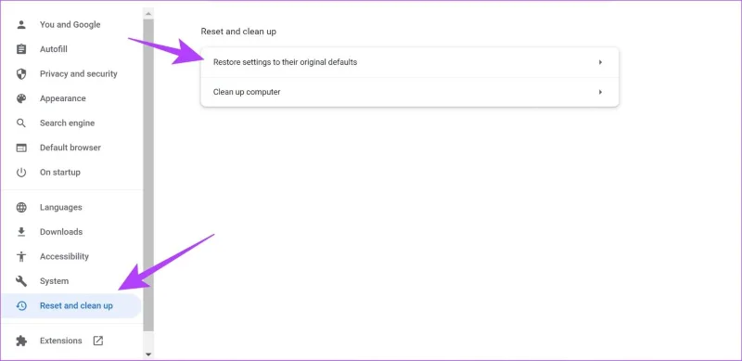Click the Autofill clipboard icon

pyautogui.click(x=21, y=49)
